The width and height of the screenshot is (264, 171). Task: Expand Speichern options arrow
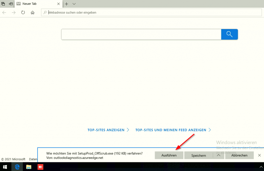[218, 155]
